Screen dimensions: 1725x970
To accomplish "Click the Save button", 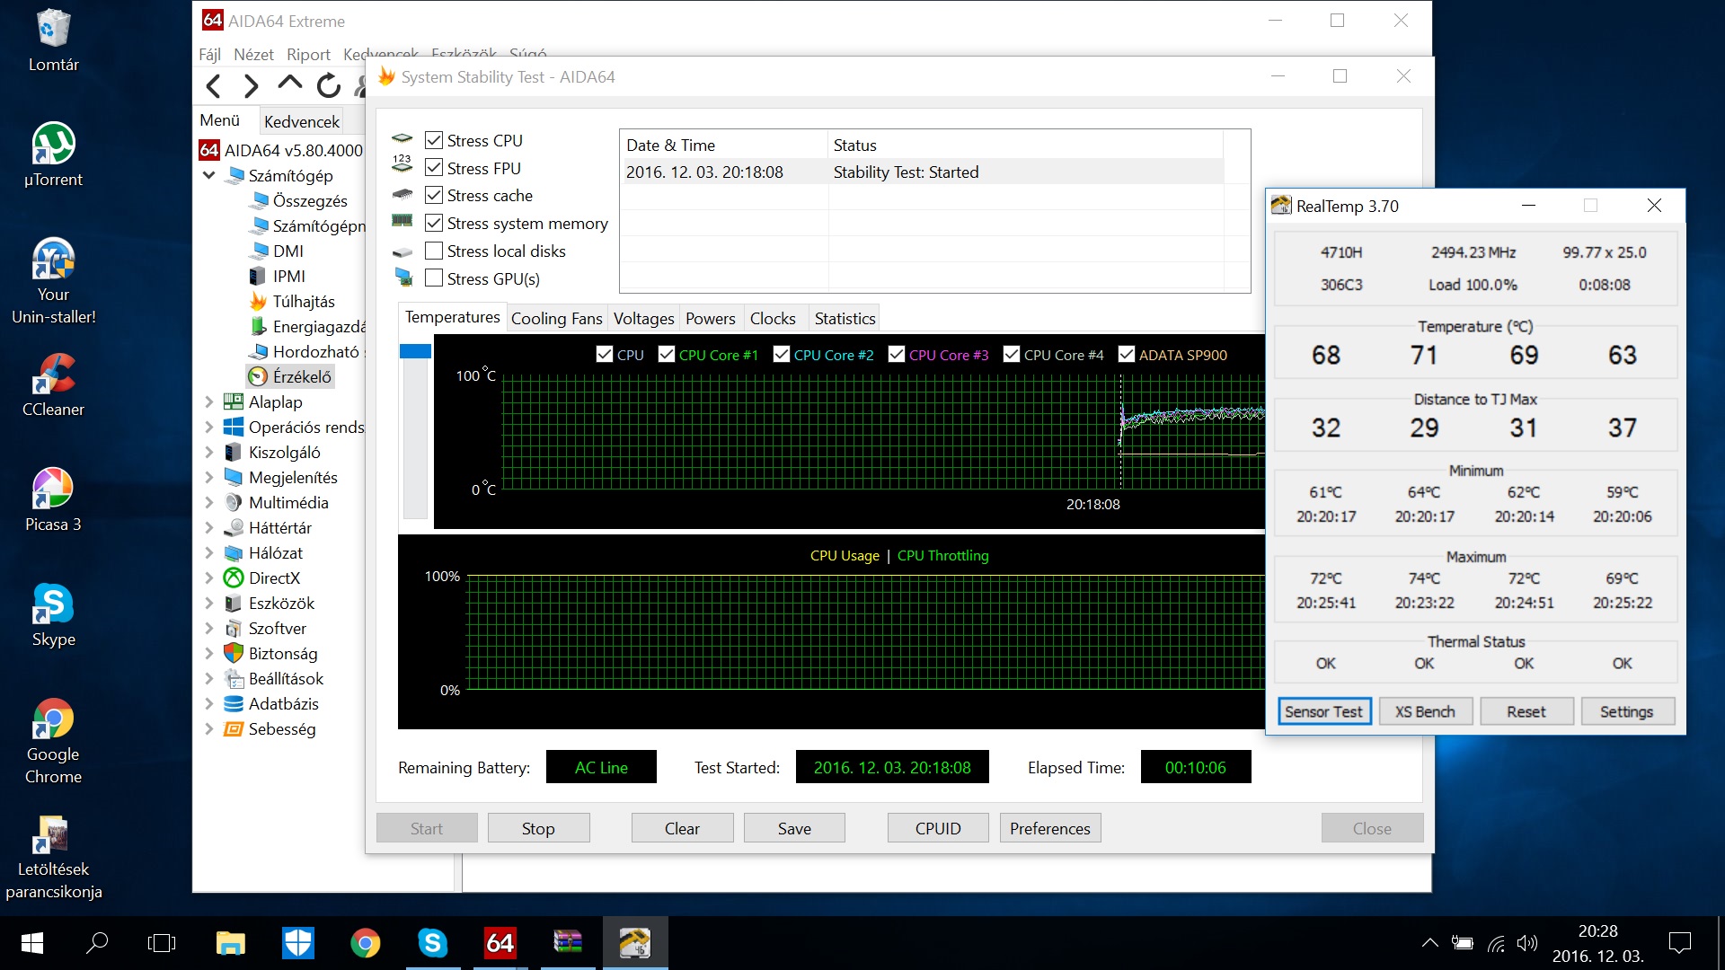I will click(x=794, y=828).
